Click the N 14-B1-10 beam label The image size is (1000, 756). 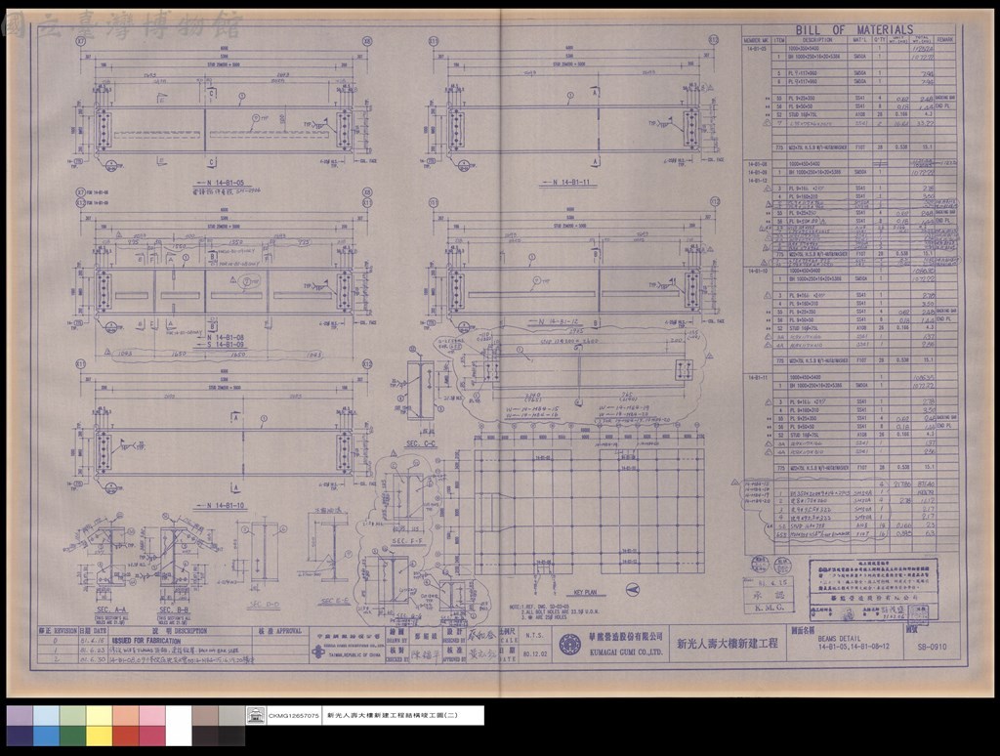coord(221,506)
